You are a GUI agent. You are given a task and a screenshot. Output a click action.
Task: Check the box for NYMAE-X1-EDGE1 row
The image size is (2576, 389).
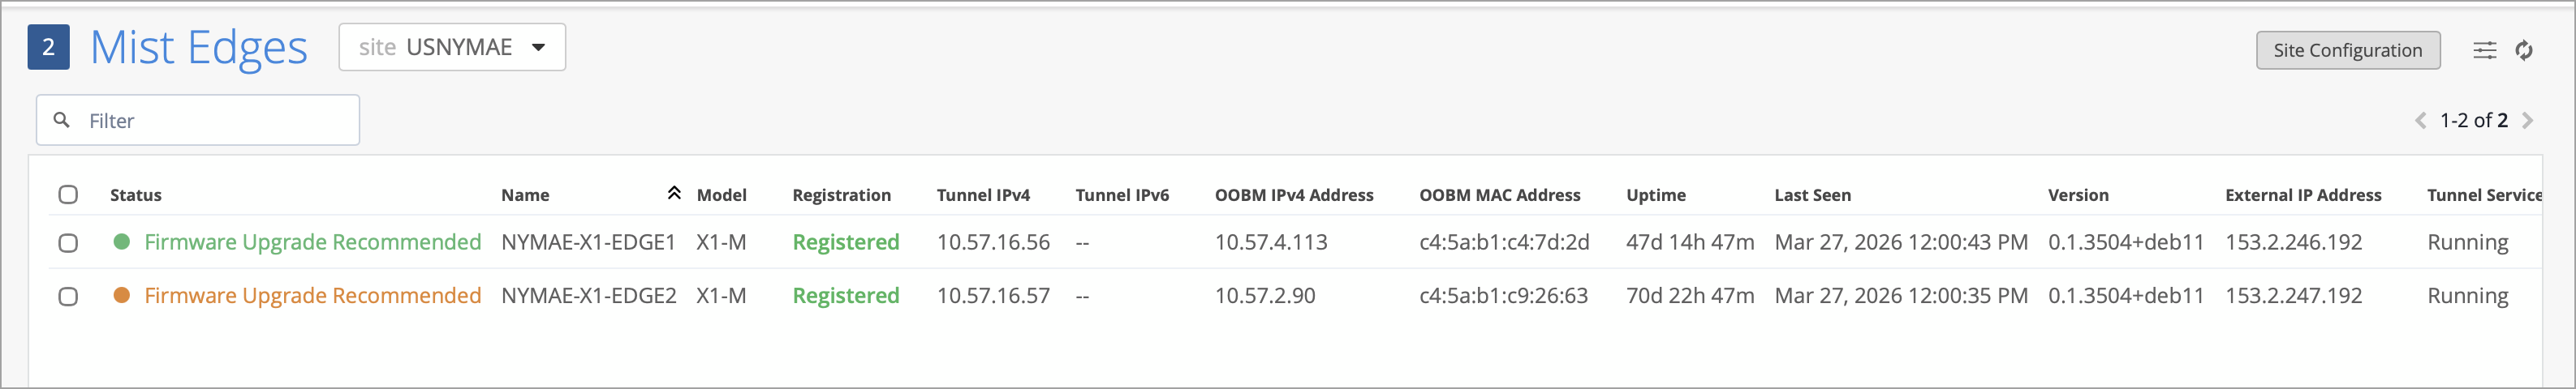(x=68, y=242)
